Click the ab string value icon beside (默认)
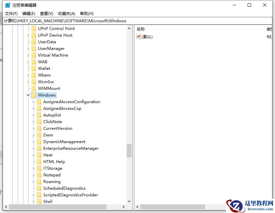Image resolution: width=275 pixels, height=213 pixels. click(139, 37)
